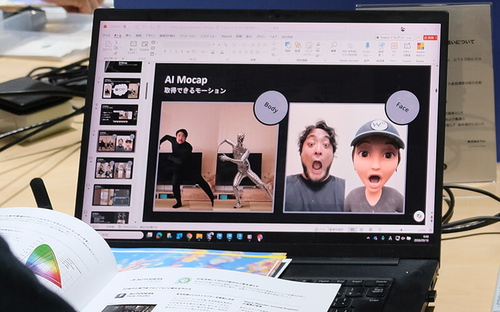Switch to the ホーム ribbon tab
The image size is (500, 312).
[x=117, y=36]
